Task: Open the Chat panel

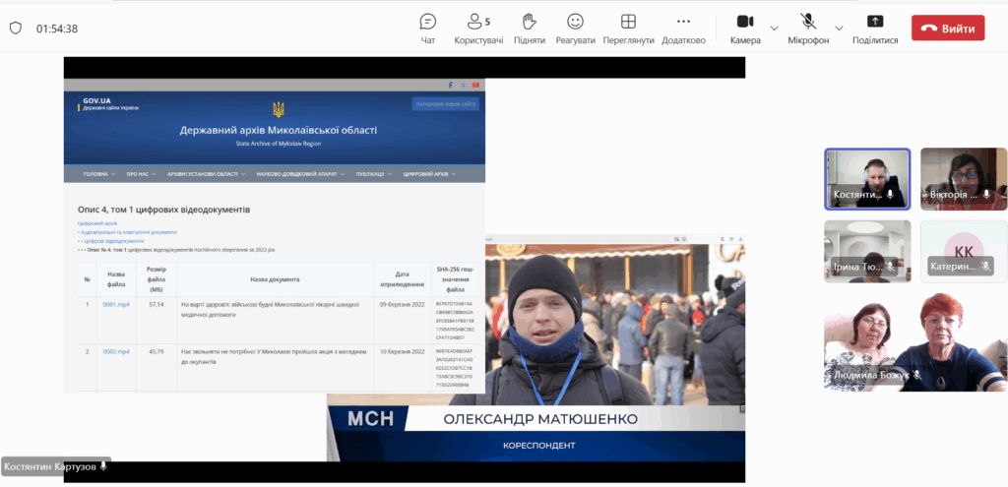Action: [427, 29]
